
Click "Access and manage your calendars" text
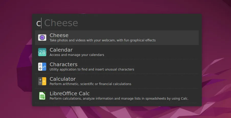tap(77, 55)
